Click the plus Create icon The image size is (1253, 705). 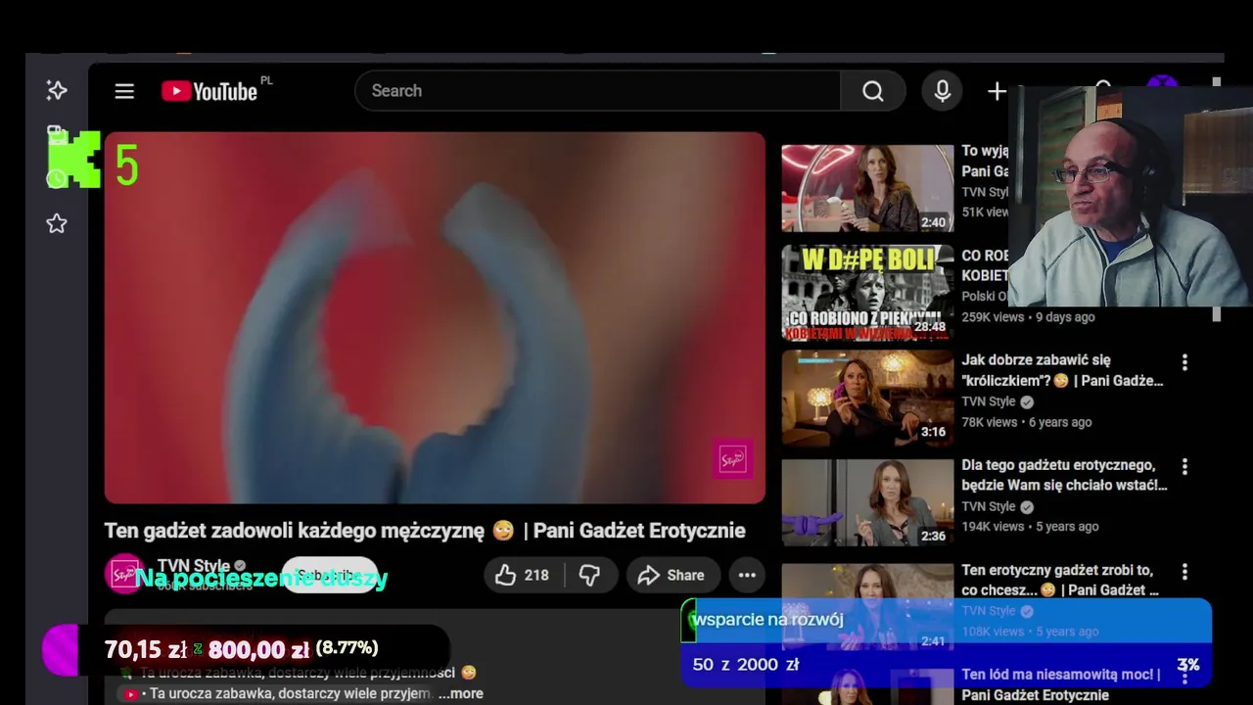[997, 91]
